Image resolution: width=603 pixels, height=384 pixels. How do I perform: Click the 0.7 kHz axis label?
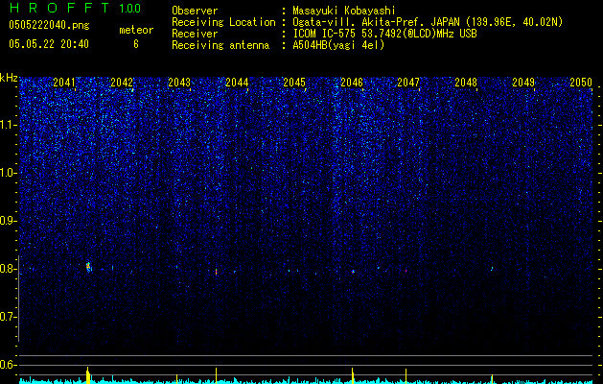pyautogui.click(x=9, y=317)
